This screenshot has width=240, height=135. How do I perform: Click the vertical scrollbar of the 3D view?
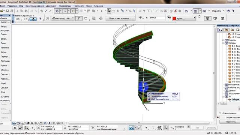(214, 73)
